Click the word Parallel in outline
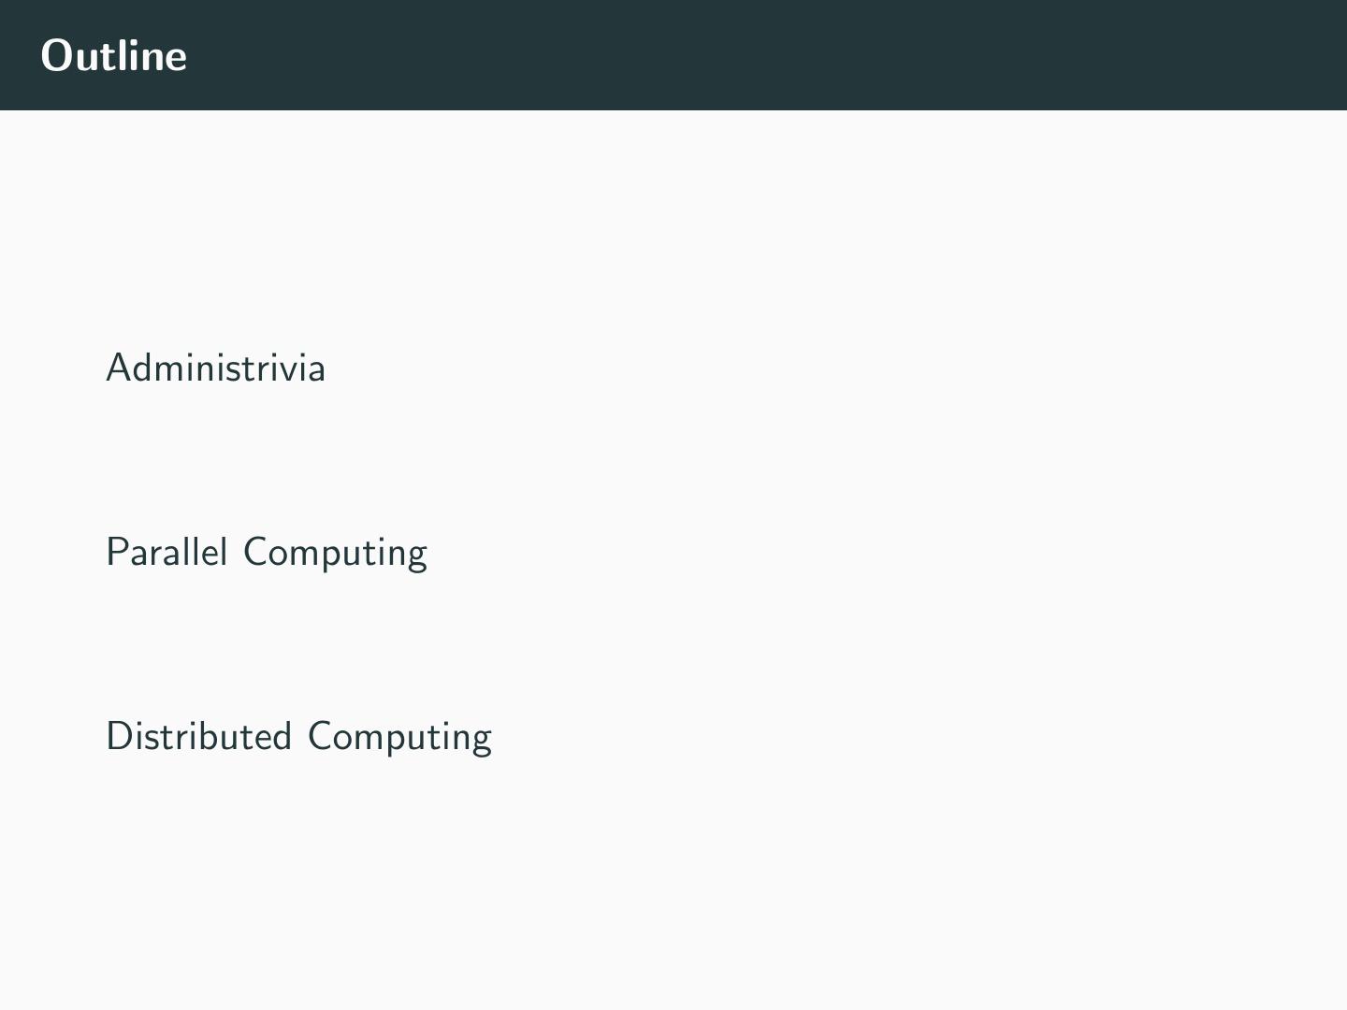The image size is (1347, 1010). [x=167, y=552]
